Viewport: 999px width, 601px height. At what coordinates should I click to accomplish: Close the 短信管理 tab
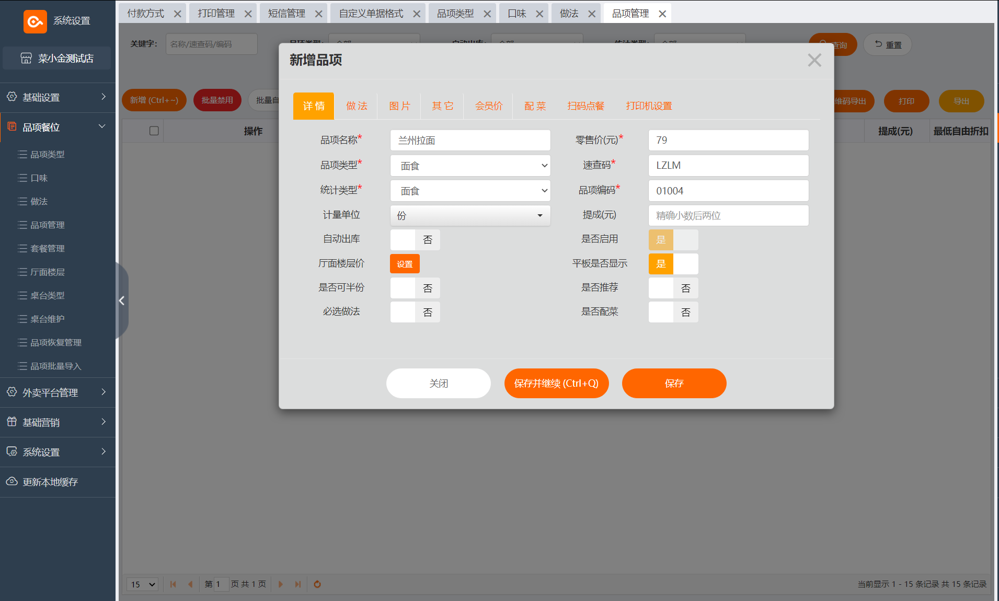point(319,14)
